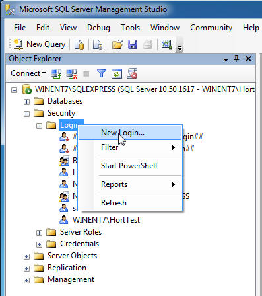Click the Analysis Services query icon

[x=98, y=44]
